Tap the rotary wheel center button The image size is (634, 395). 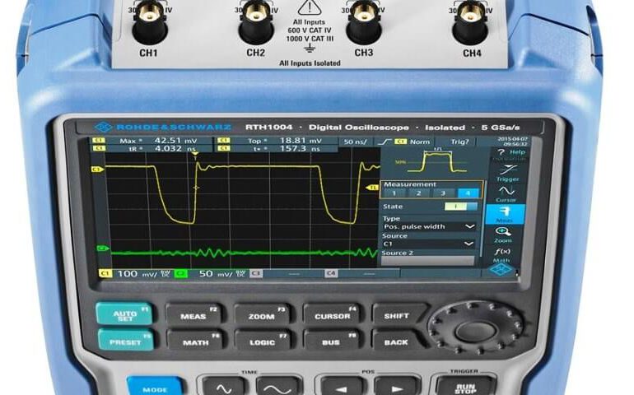pyautogui.click(x=476, y=331)
